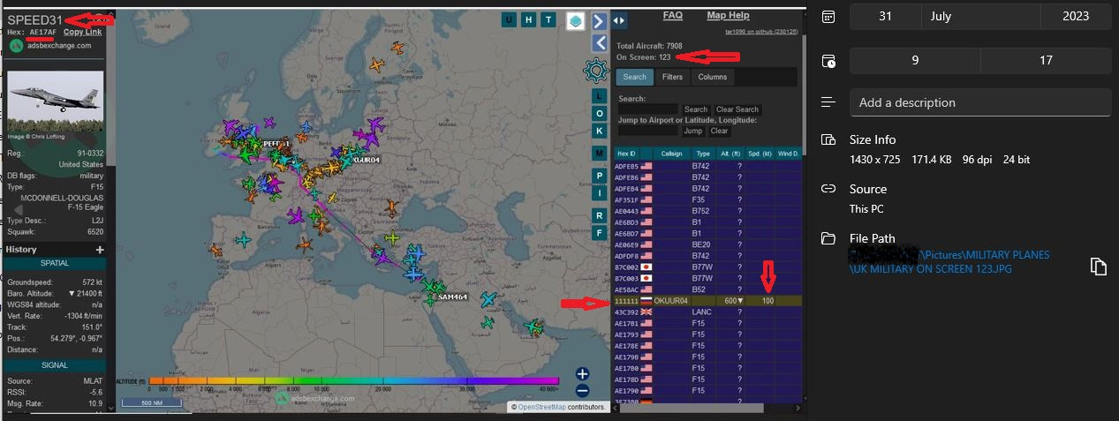This screenshot has height=421, width=1119.
Task: Switch to the Filters tab
Action: (672, 77)
